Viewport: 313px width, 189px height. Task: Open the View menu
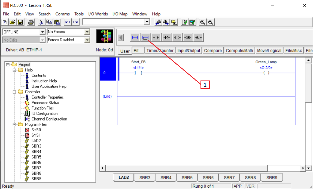(x=29, y=14)
